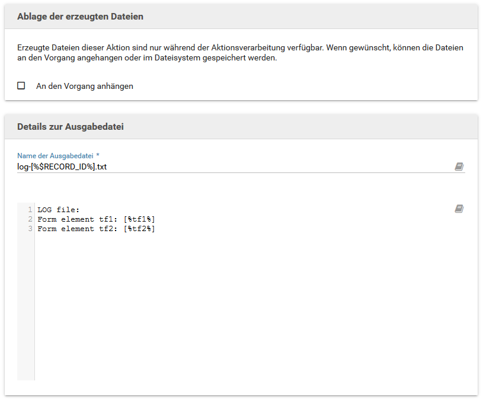This screenshot has width=483, height=400.
Task: Open placeholder book icon in code editor
Action: pos(459,209)
